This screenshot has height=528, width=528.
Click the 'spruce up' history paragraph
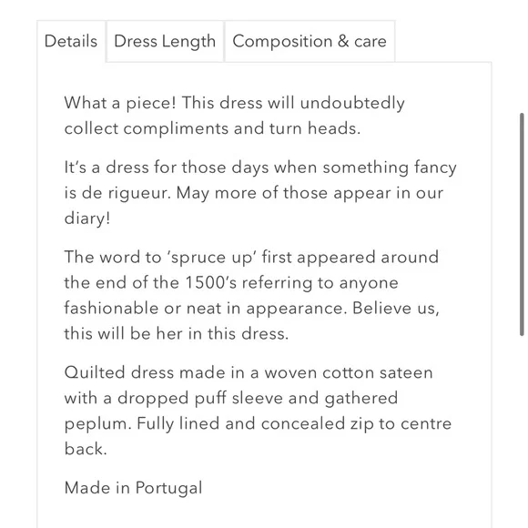(x=251, y=295)
